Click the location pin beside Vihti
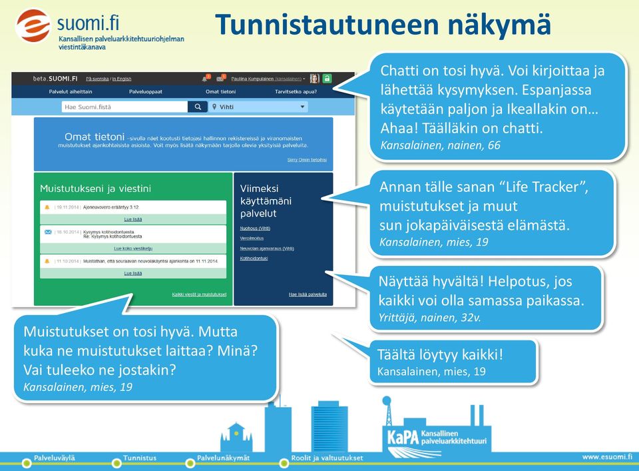The image size is (639, 471). [x=214, y=107]
